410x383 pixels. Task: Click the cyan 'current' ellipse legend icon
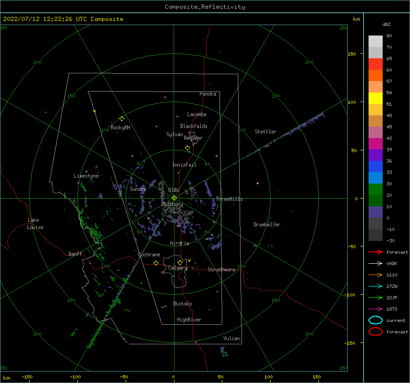coord(375,320)
